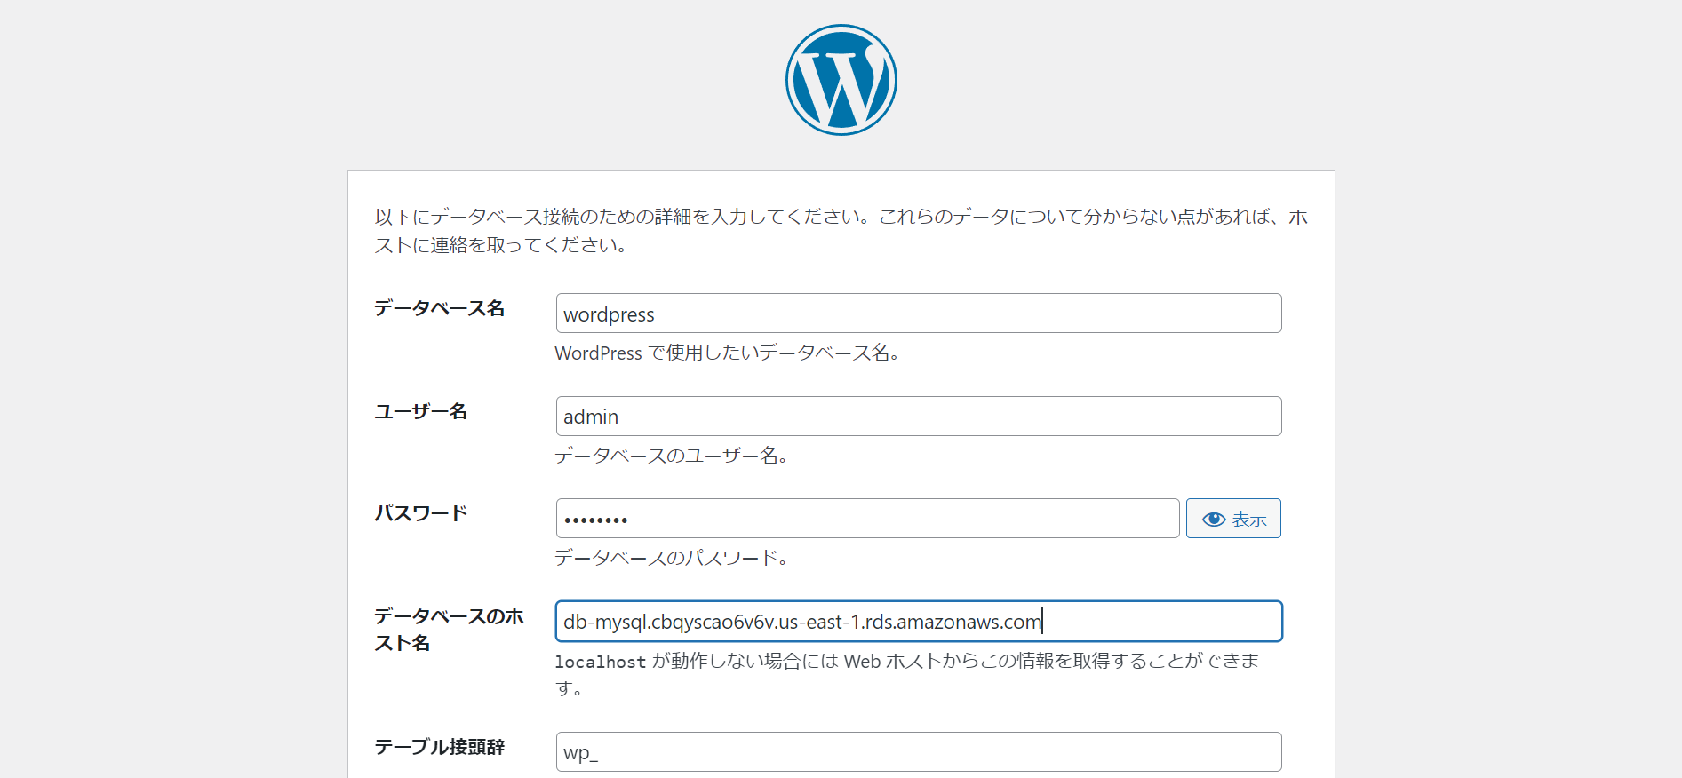
Task: Show the database password with 表示 button
Action: click(x=1233, y=519)
